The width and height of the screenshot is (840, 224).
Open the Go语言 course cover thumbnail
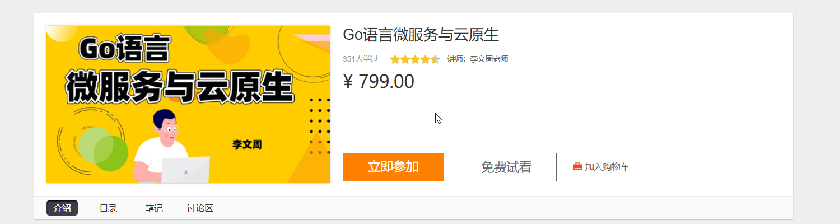click(x=188, y=104)
